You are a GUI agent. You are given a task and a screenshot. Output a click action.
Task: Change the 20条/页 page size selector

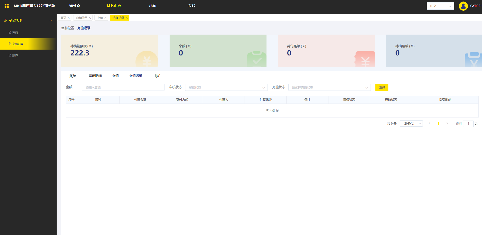pyautogui.click(x=411, y=124)
